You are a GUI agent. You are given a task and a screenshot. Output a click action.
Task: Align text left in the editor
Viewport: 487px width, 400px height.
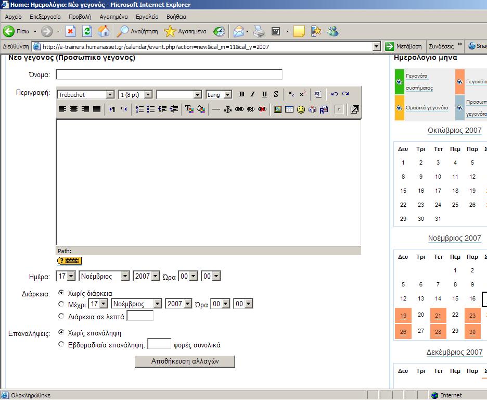click(62, 109)
